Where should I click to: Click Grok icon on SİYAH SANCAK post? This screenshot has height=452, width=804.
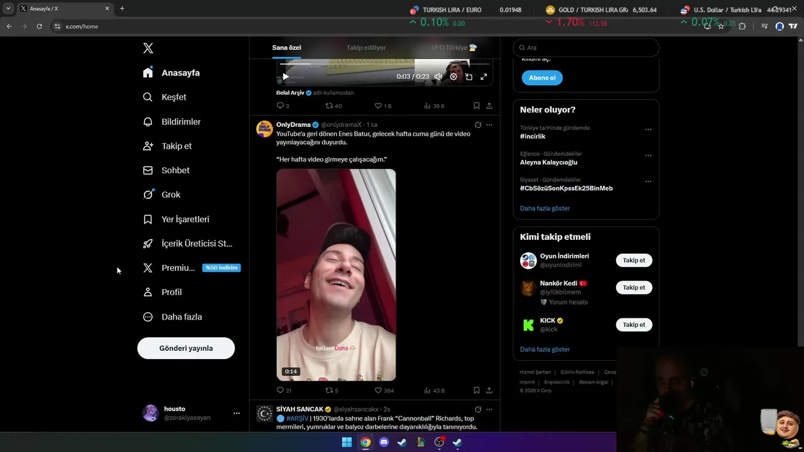click(x=478, y=409)
